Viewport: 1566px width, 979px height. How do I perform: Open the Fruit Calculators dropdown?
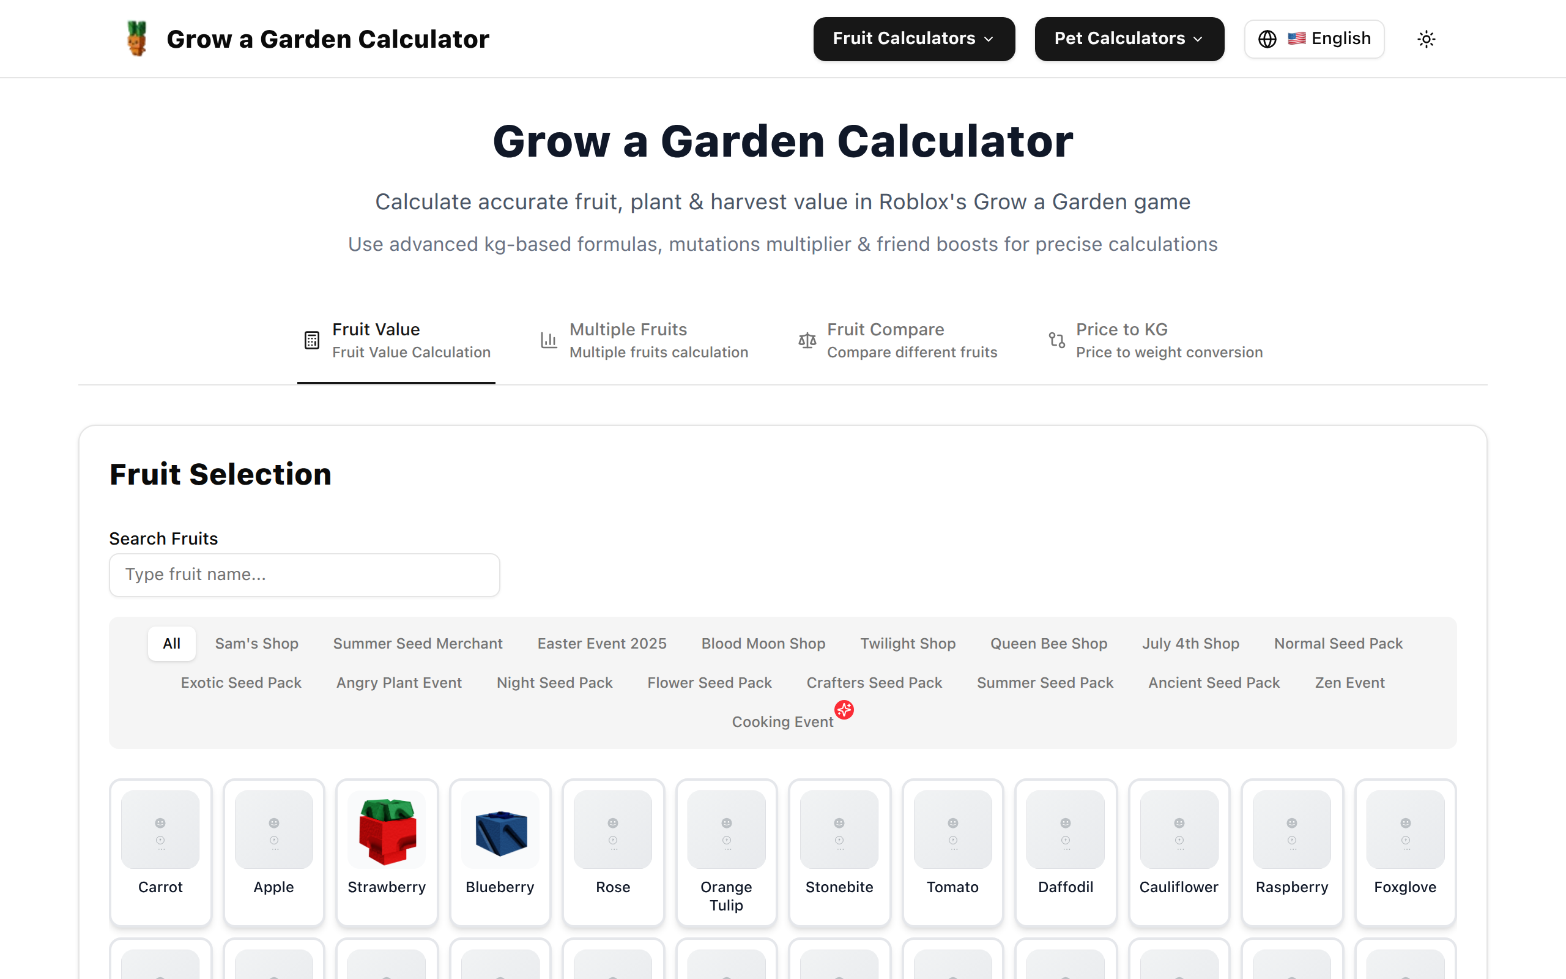click(914, 39)
